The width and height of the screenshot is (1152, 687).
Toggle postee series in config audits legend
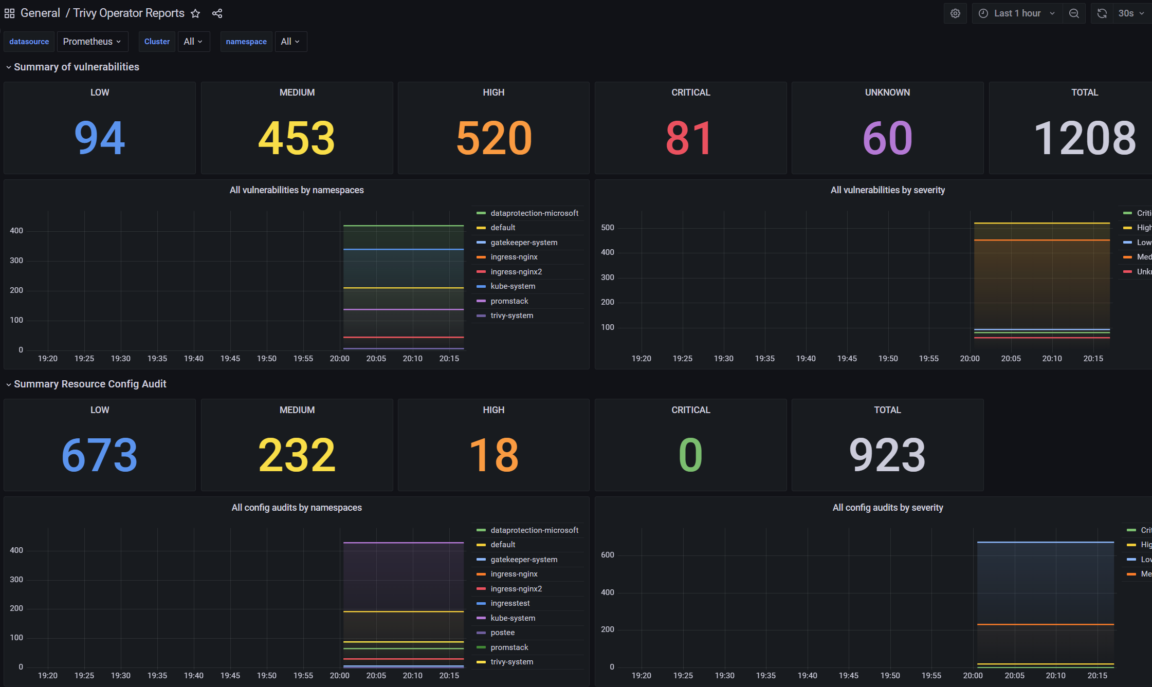[502, 633]
